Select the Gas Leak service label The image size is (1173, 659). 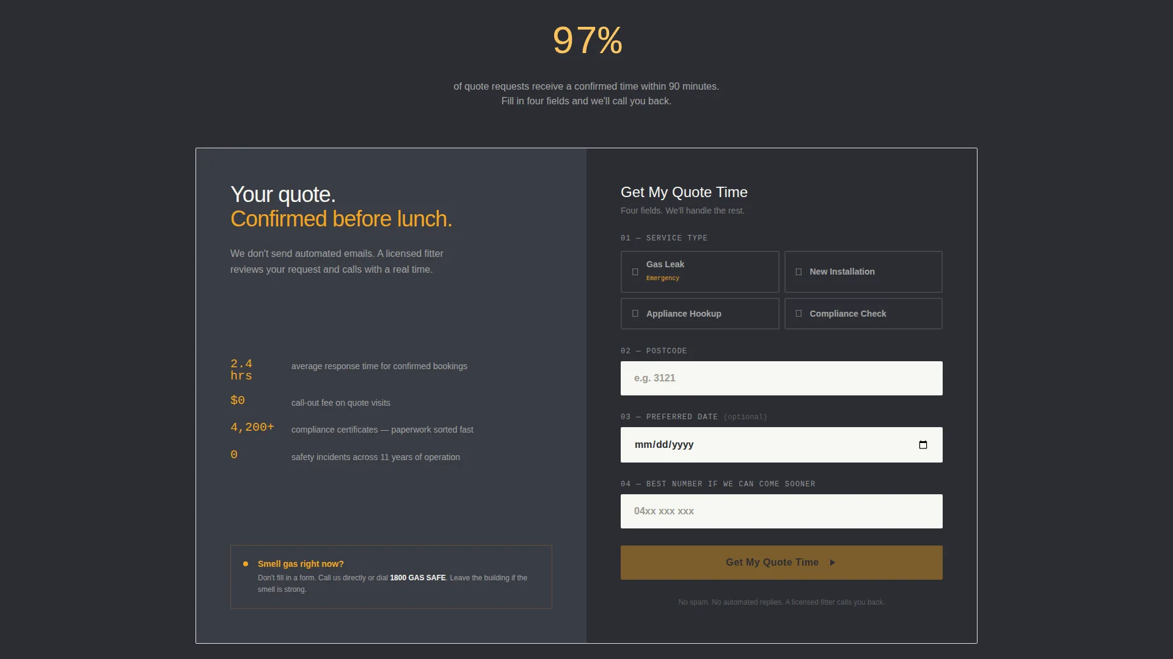coord(665,264)
